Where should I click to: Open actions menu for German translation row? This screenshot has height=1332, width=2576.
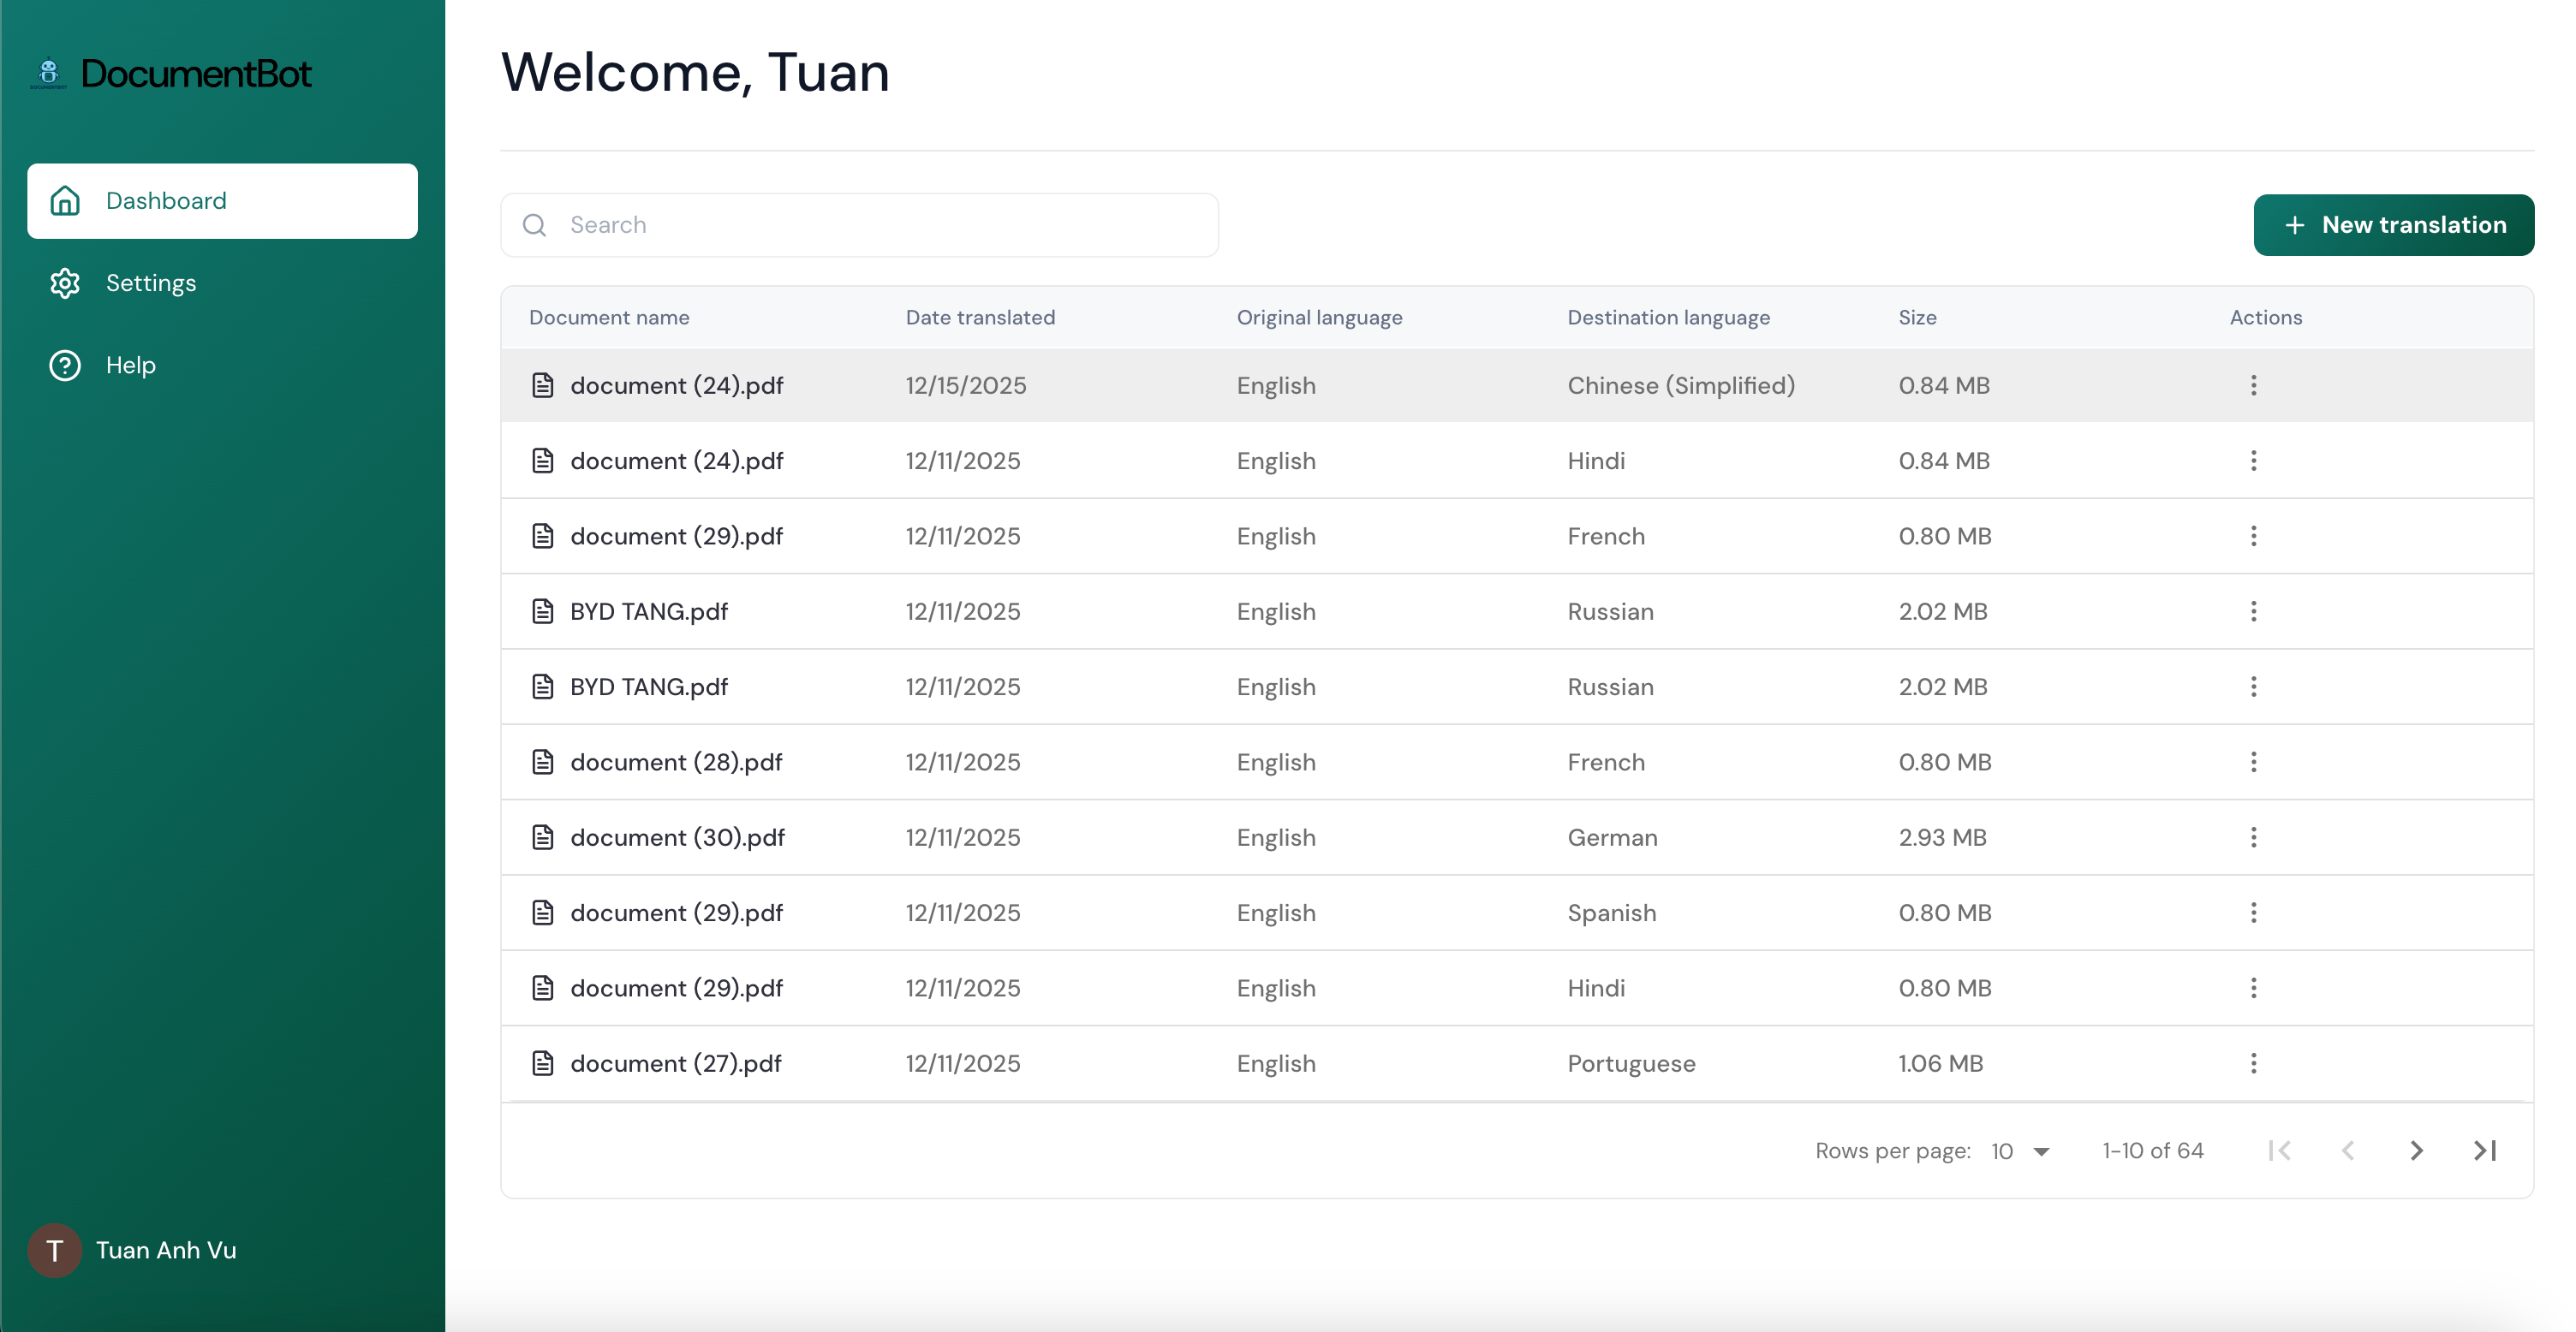click(2253, 837)
